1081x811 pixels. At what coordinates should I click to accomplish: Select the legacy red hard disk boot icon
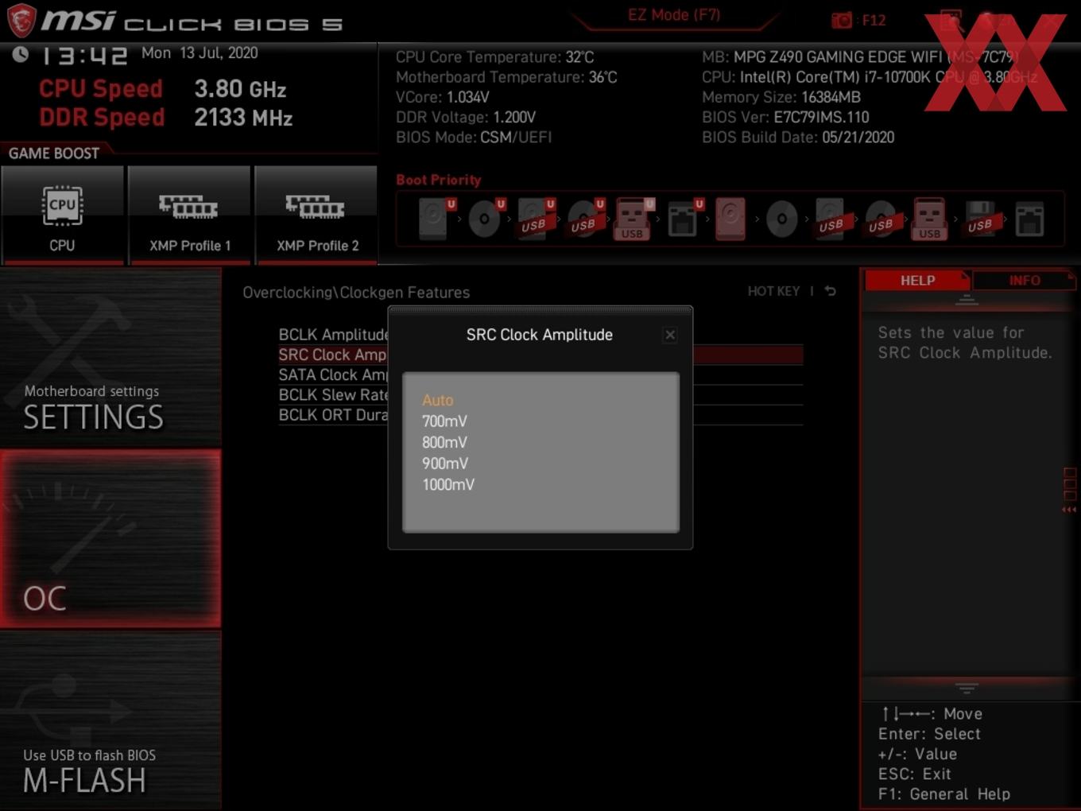[730, 219]
